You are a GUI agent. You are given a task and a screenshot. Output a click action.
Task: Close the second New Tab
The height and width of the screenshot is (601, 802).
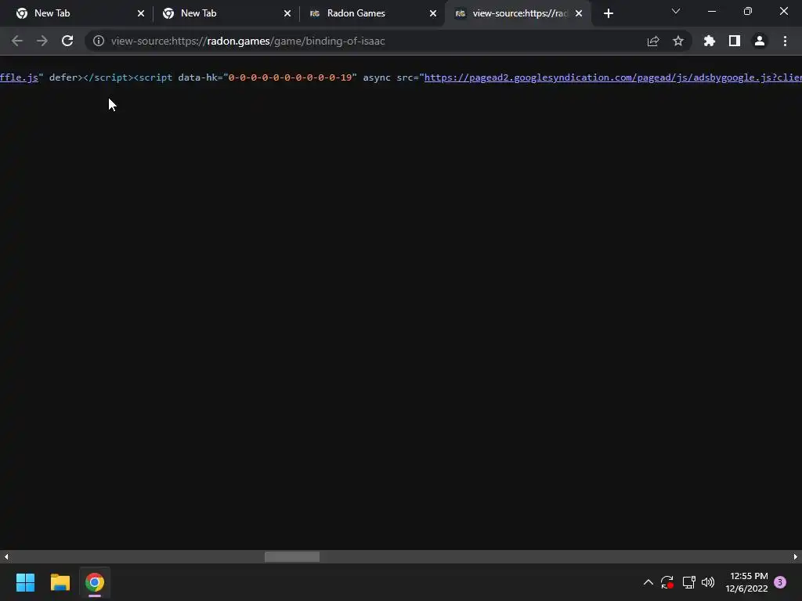click(287, 13)
